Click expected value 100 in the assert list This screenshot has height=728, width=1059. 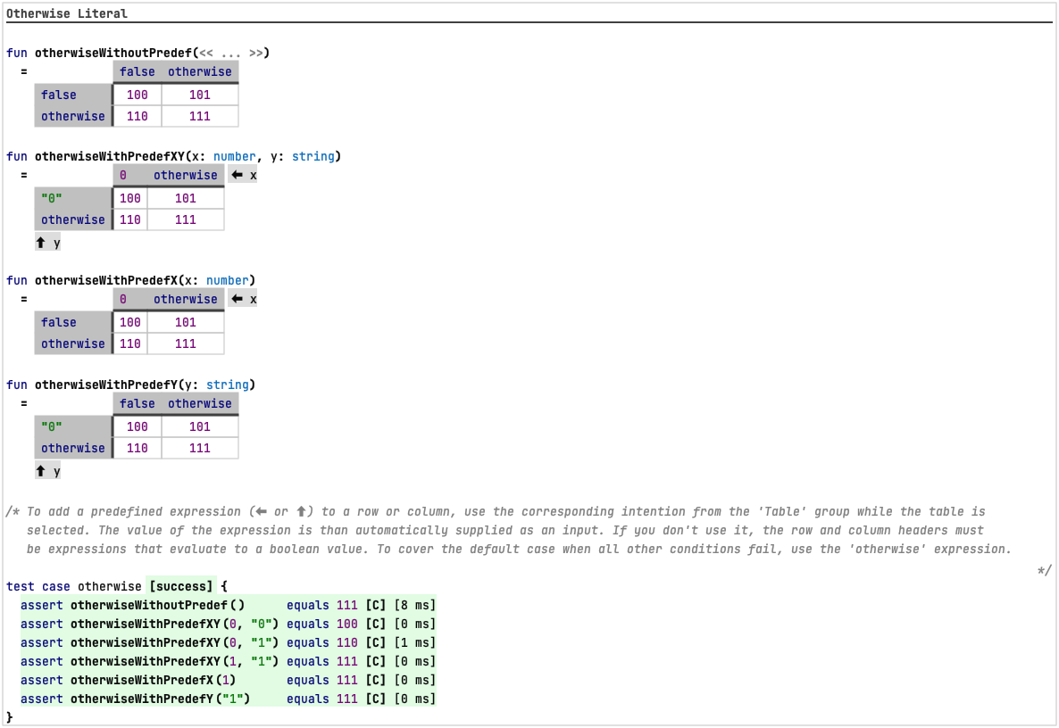pyautogui.click(x=347, y=625)
